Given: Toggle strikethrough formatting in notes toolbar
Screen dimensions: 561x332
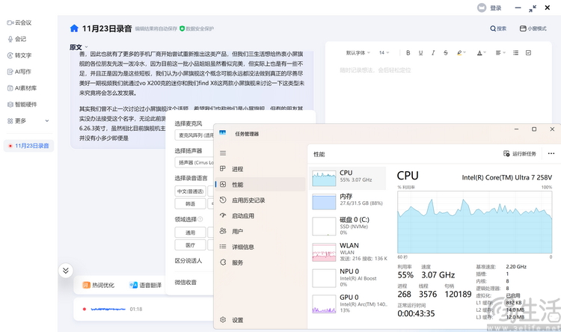Looking at the screenshot, I should click(446, 53).
